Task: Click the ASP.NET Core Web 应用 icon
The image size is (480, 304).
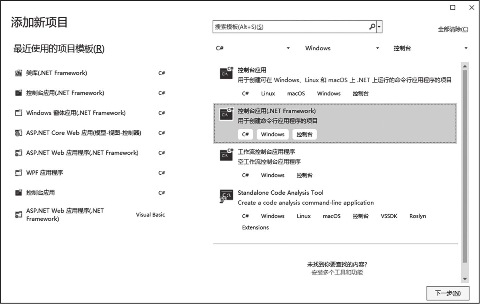Action: coord(19,133)
